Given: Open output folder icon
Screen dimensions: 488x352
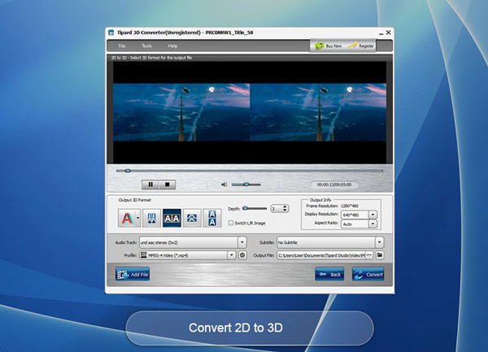Looking at the screenshot, I should point(379,255).
